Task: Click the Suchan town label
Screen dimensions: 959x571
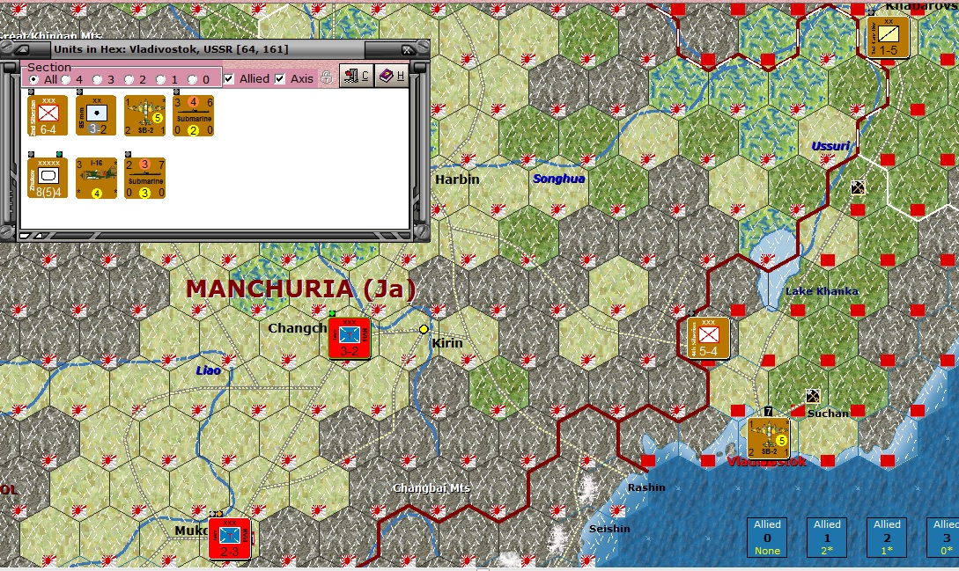Action: point(828,414)
